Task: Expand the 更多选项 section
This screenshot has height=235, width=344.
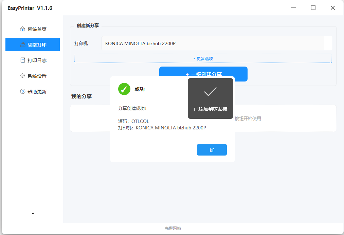Action: click(203, 58)
